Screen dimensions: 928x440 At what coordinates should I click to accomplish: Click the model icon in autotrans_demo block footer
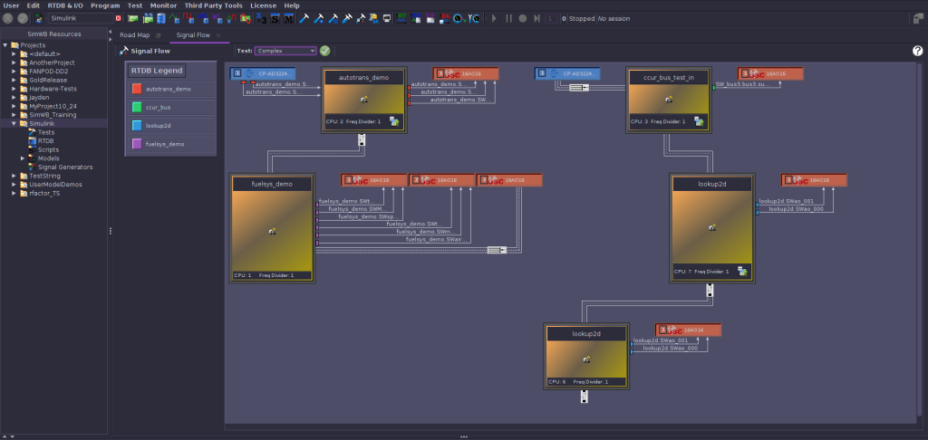394,122
